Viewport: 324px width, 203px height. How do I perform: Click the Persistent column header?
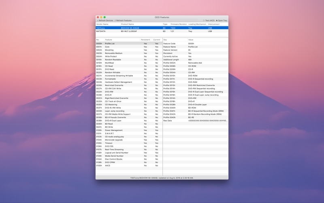coord(145,40)
